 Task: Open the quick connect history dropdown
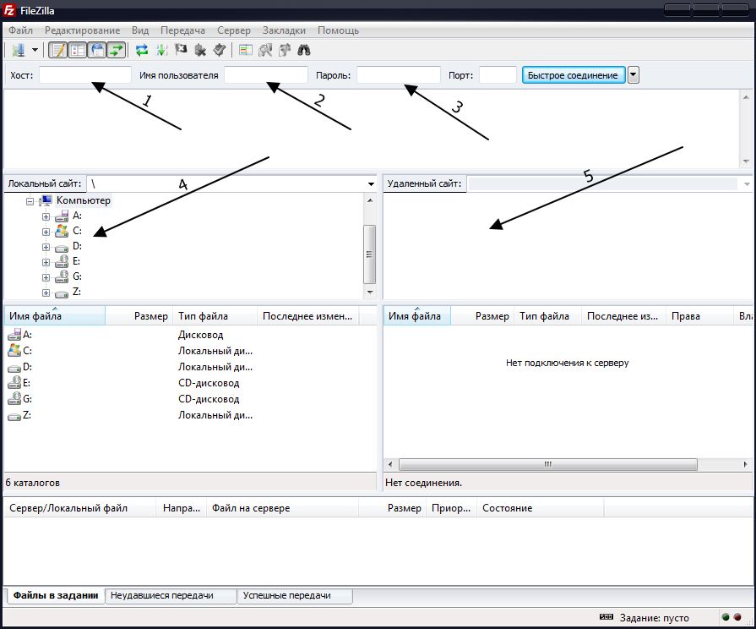634,75
